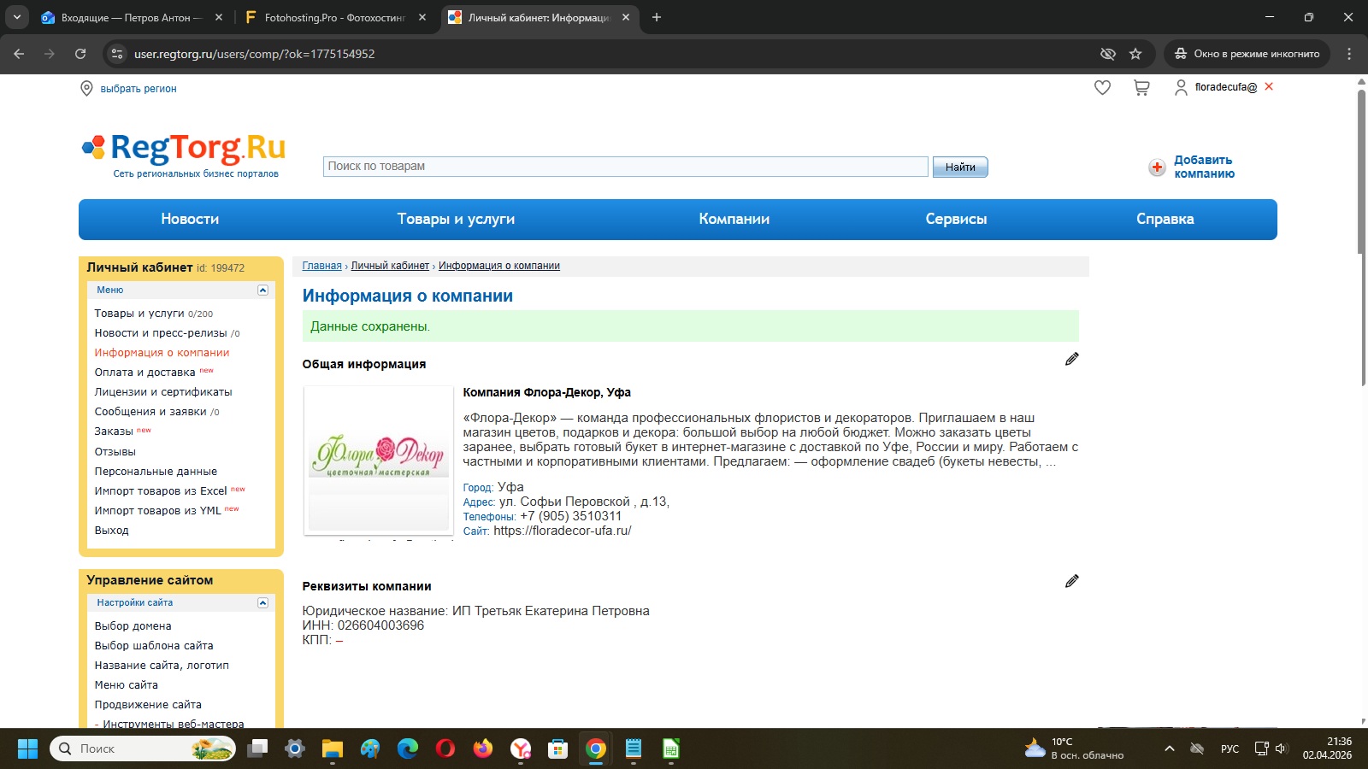Reload the page

click(x=80, y=54)
